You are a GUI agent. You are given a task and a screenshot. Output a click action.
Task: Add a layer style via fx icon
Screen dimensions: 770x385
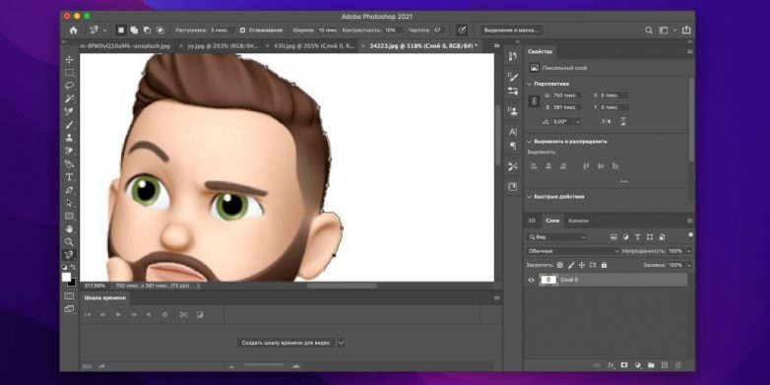(x=610, y=365)
